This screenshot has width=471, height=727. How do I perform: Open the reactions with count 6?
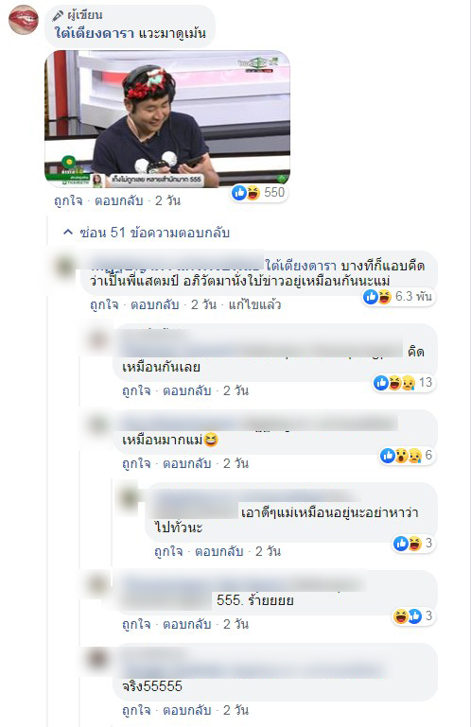click(x=407, y=456)
